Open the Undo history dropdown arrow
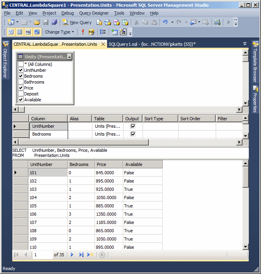 coord(172,22)
